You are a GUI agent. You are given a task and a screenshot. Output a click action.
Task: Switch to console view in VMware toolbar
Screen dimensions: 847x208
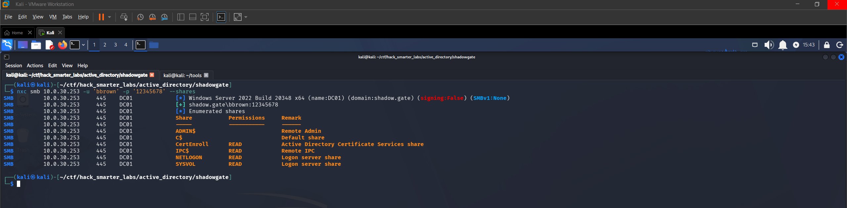point(221,17)
